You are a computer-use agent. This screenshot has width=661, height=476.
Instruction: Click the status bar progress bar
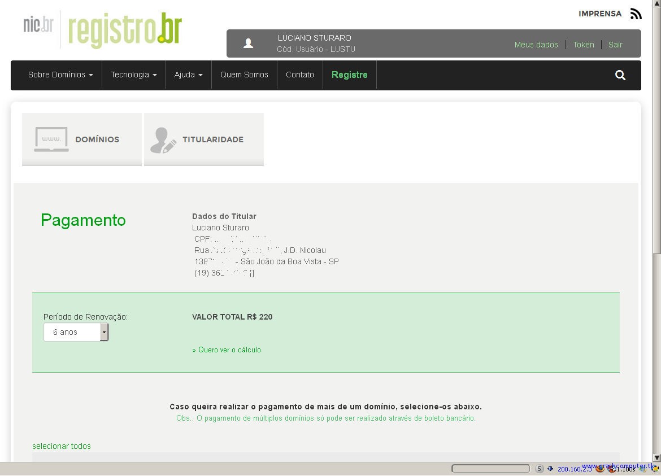tap(491, 469)
